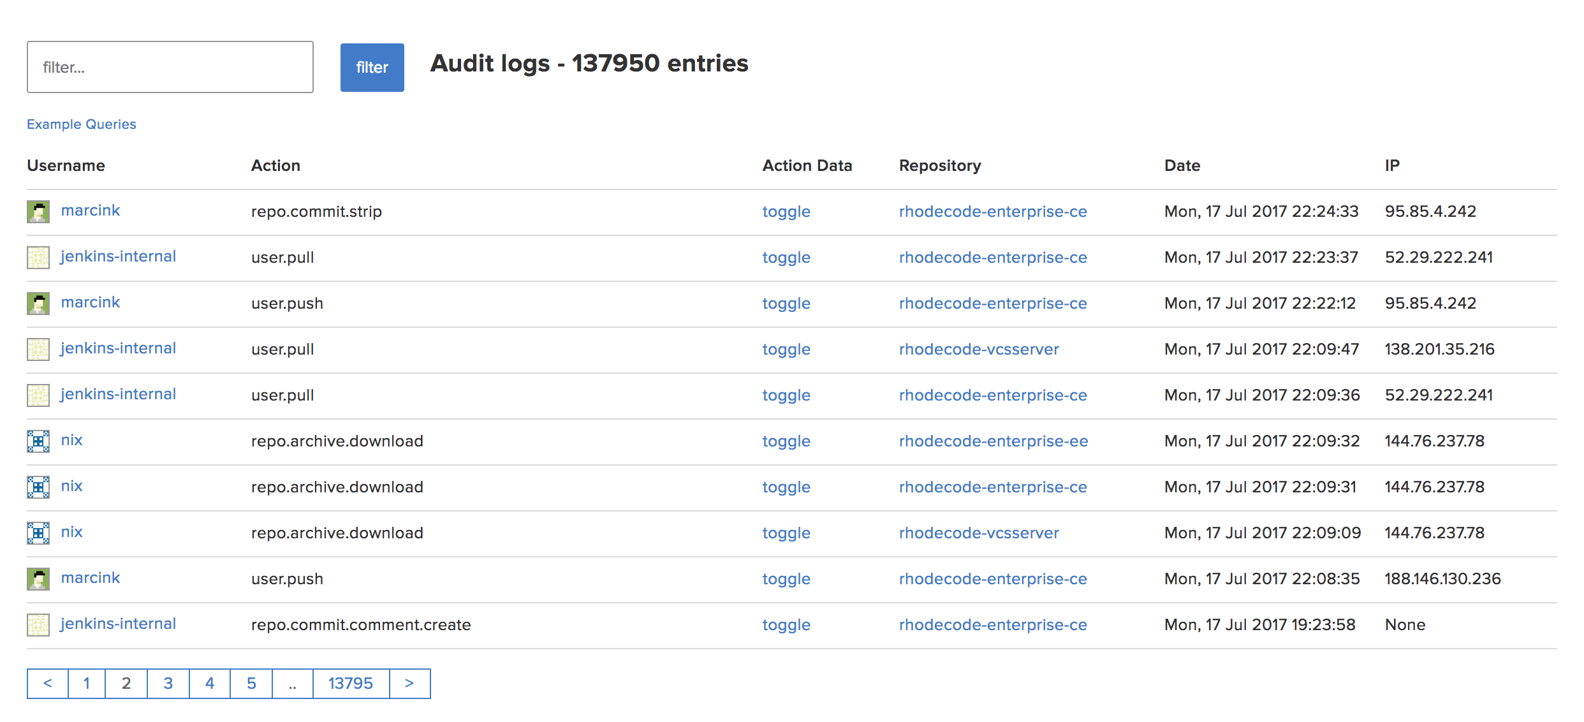Click marcink avatar in 22:22:12 row

click(38, 304)
